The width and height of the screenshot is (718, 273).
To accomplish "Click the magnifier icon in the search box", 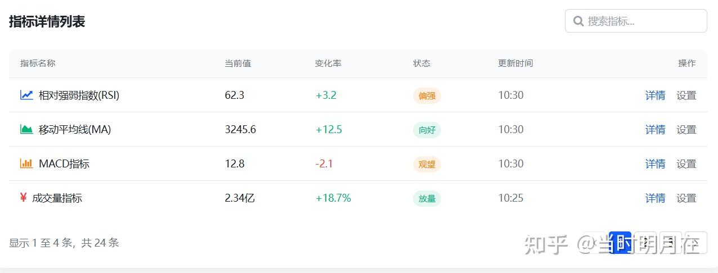I will 578,21.
